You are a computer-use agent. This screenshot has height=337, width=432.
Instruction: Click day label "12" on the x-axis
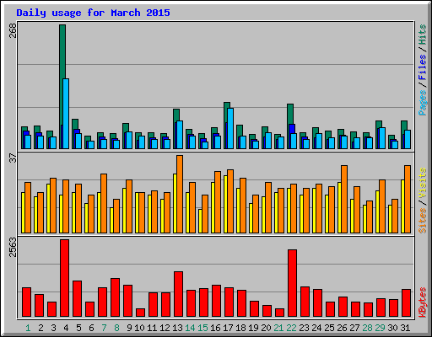pyautogui.click(x=165, y=328)
